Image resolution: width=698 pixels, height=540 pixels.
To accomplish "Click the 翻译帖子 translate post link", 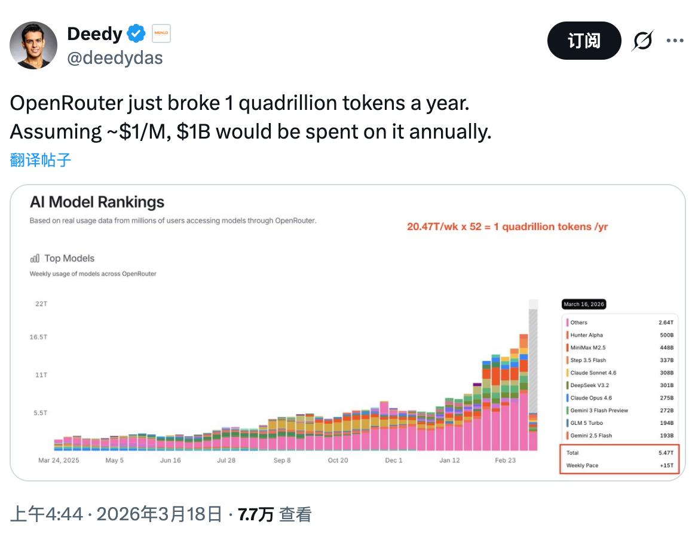I will pos(41,159).
